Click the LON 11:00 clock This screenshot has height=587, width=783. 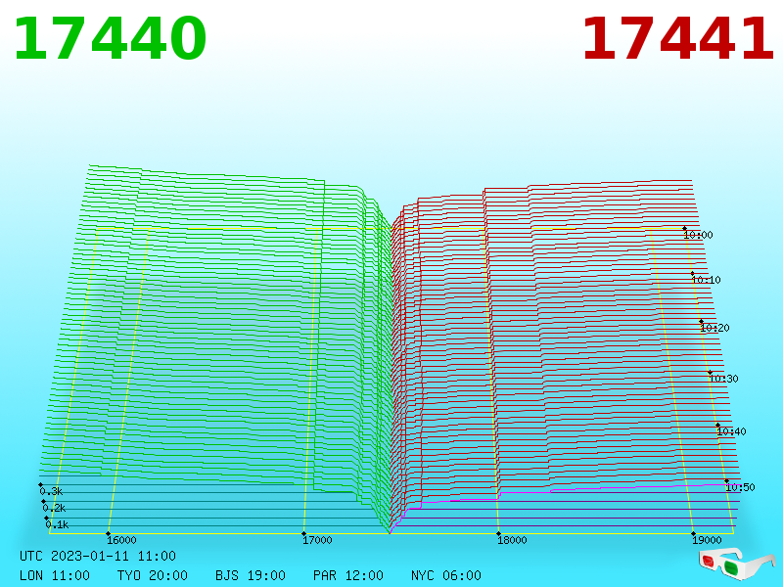pyautogui.click(x=55, y=575)
